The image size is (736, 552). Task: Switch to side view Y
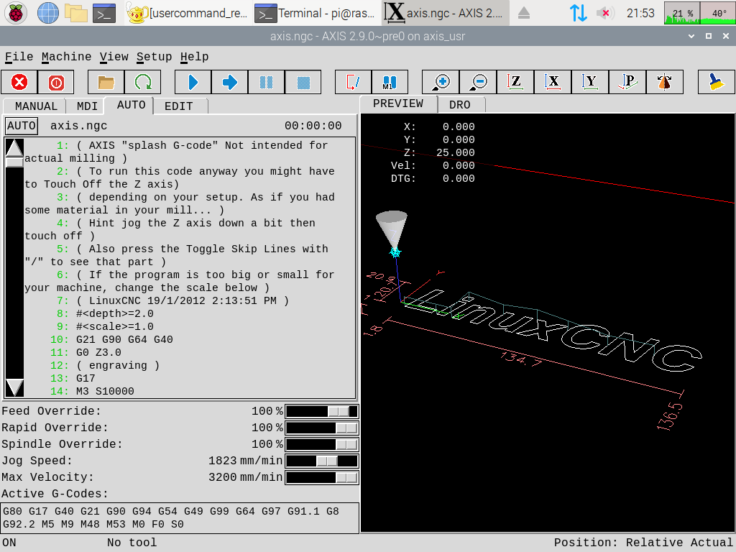pos(590,82)
